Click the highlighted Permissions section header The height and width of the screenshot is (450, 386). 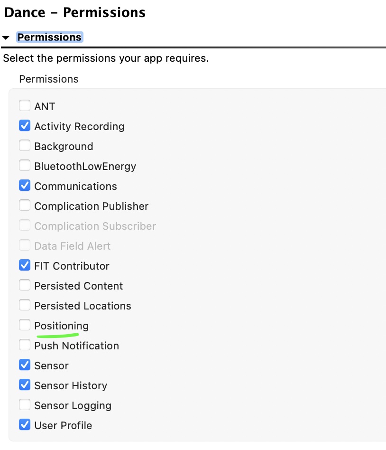(x=49, y=37)
